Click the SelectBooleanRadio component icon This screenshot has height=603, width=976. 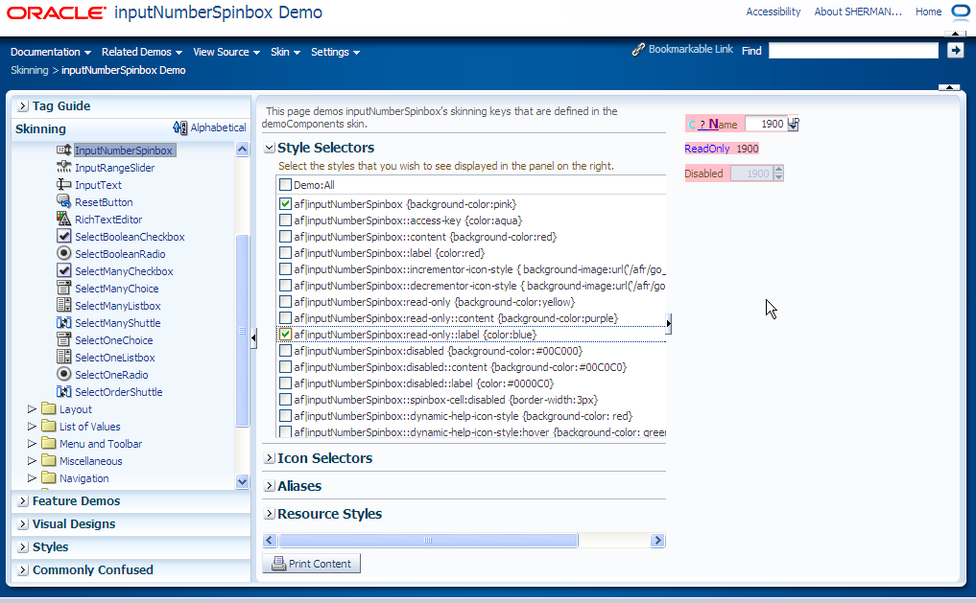point(63,253)
